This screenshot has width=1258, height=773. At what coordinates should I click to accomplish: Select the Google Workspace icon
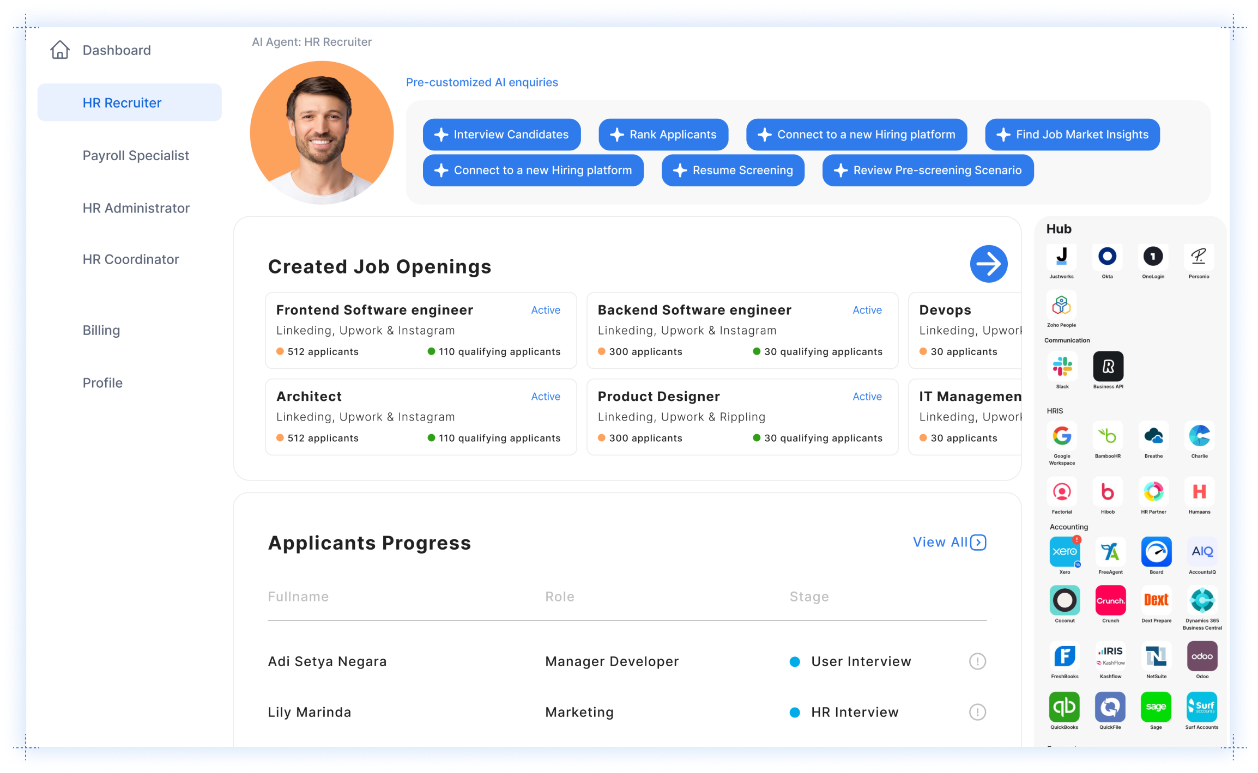click(x=1062, y=436)
